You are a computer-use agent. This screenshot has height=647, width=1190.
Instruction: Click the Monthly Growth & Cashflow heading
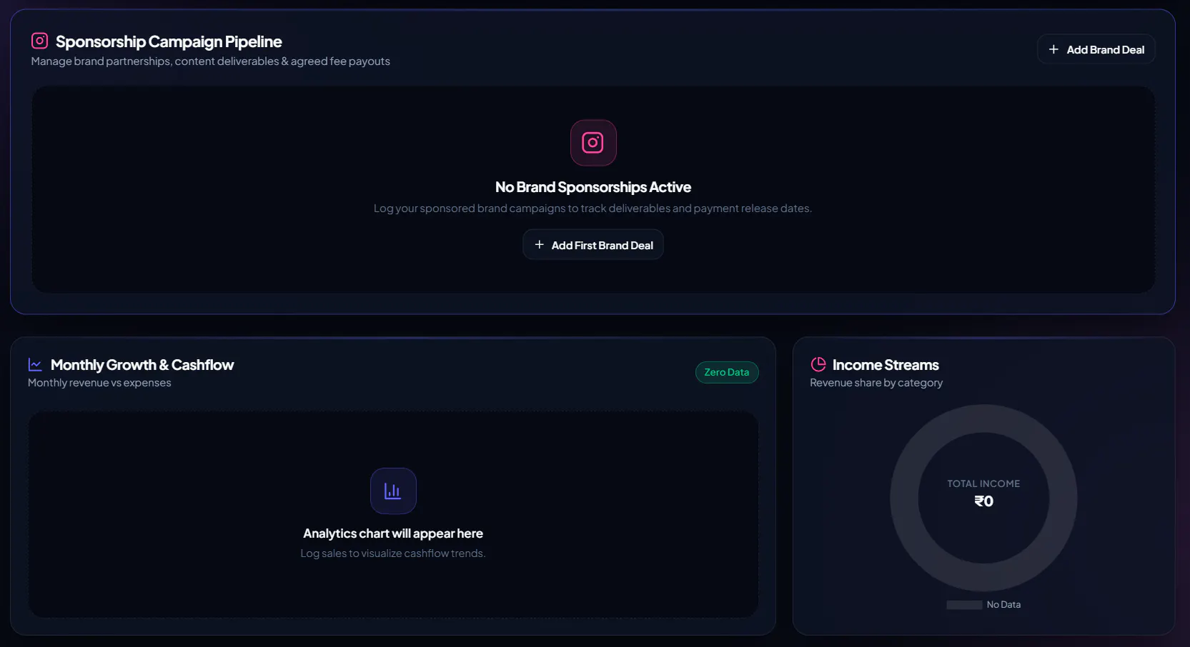[x=142, y=365]
